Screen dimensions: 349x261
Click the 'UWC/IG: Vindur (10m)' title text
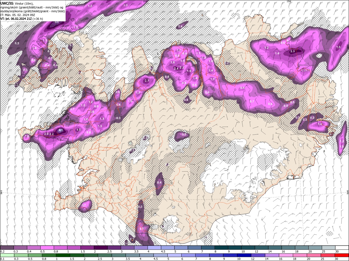tap(17, 3)
